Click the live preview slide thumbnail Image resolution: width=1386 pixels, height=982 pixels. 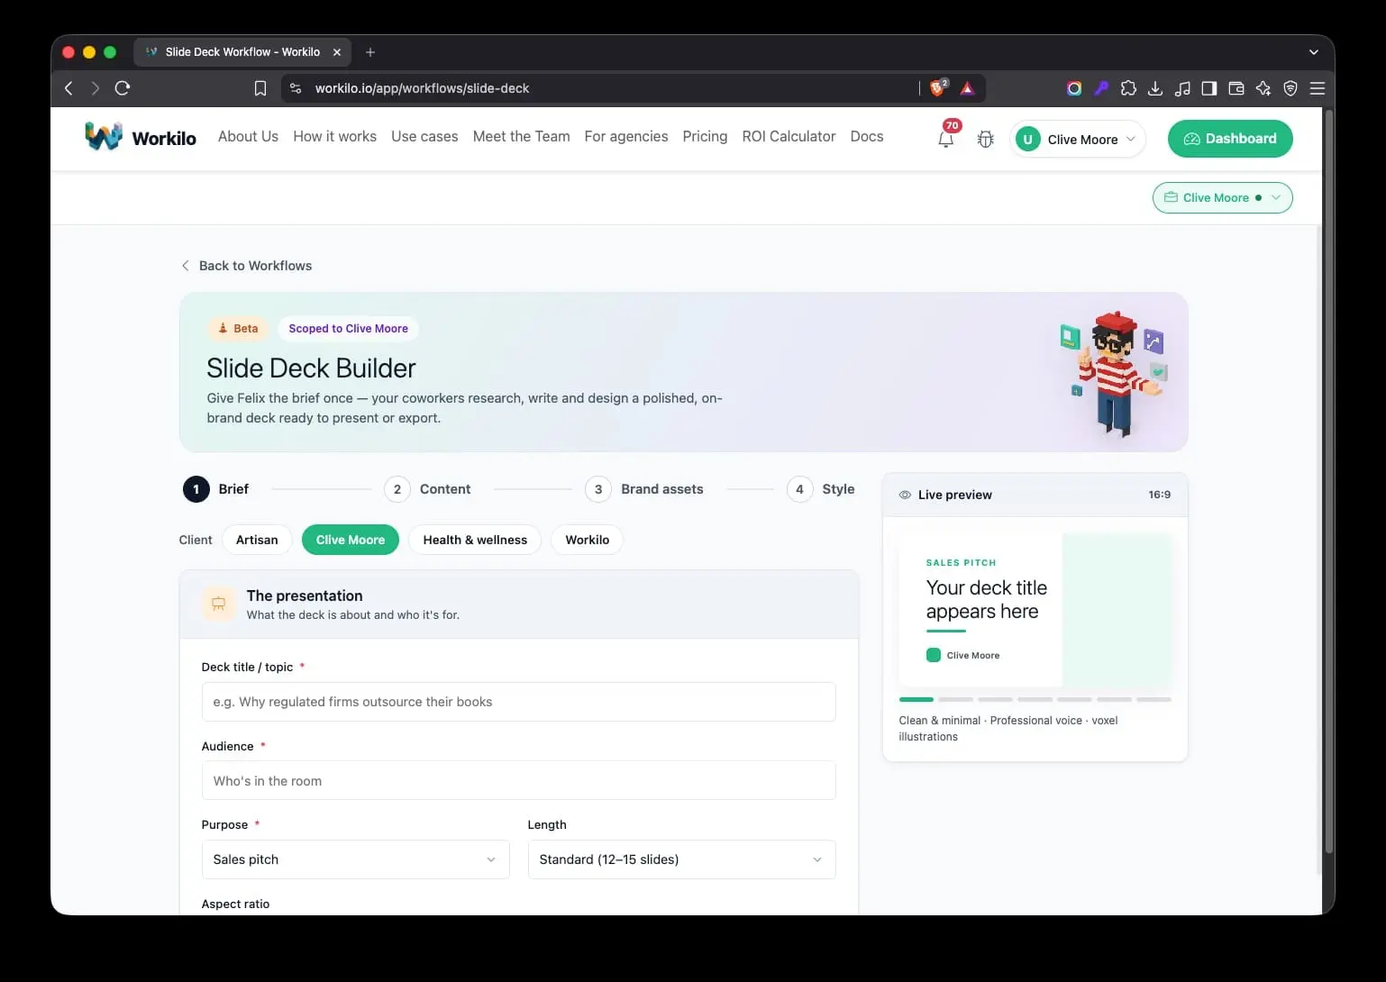[1035, 610]
